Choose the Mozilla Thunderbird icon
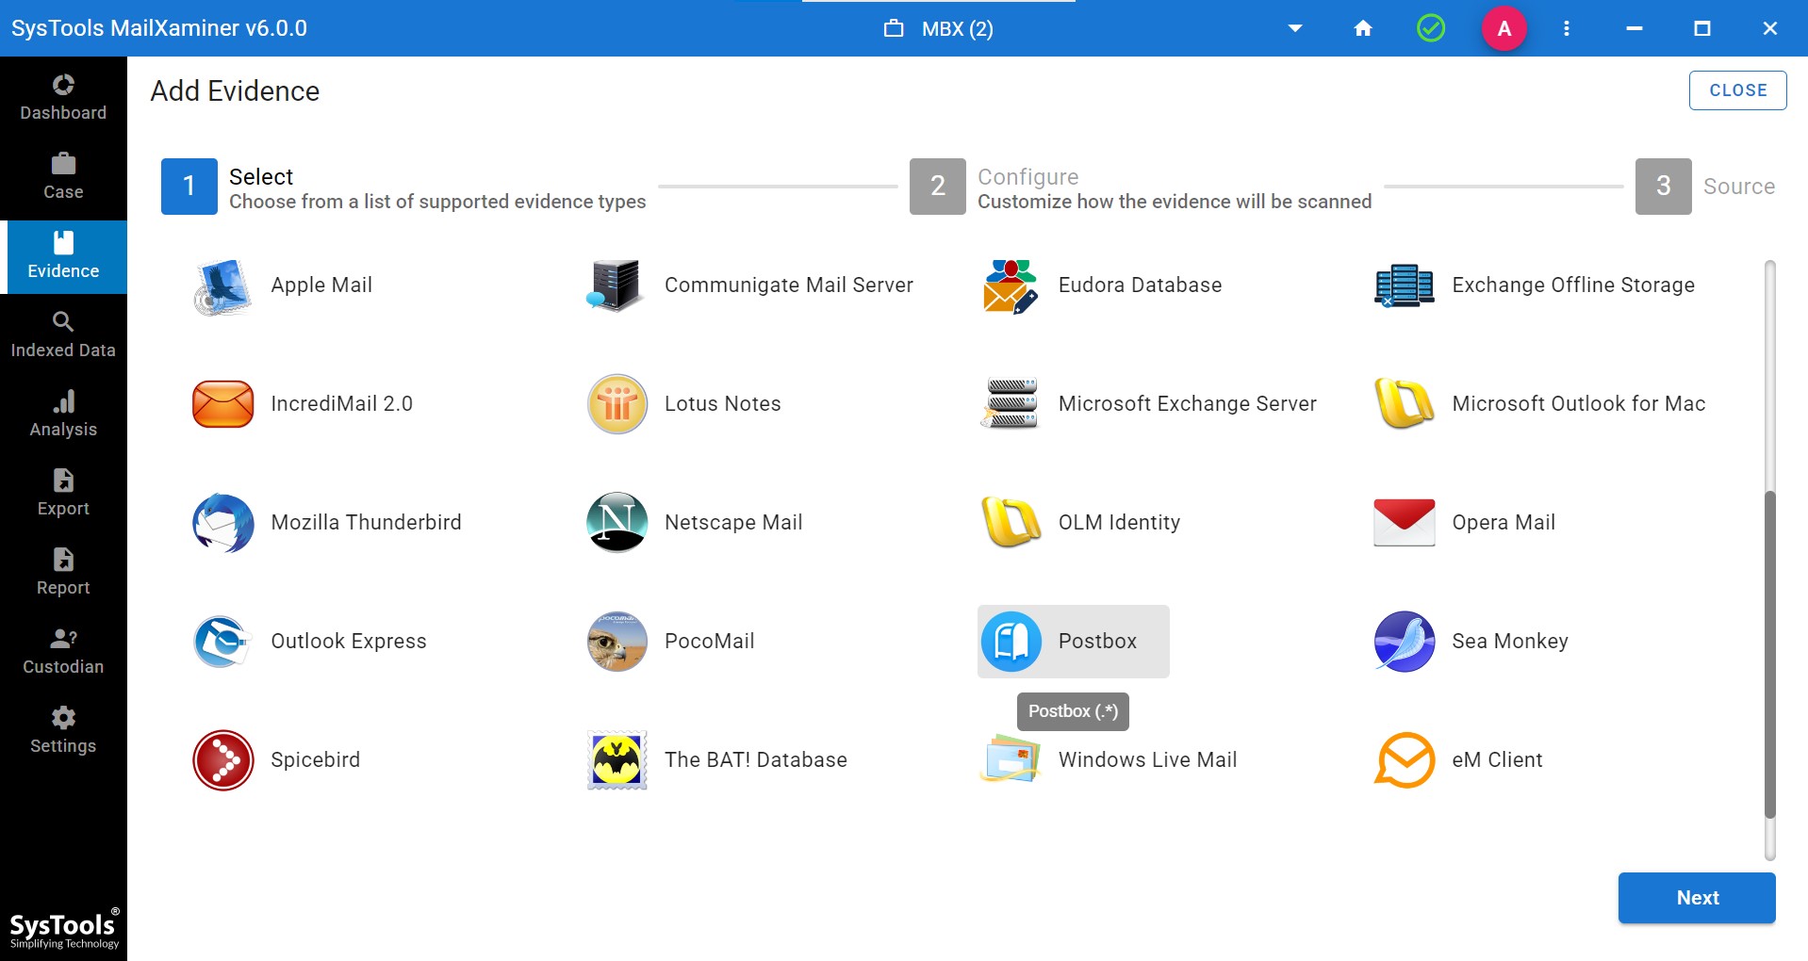The height and width of the screenshot is (961, 1808). (222, 523)
